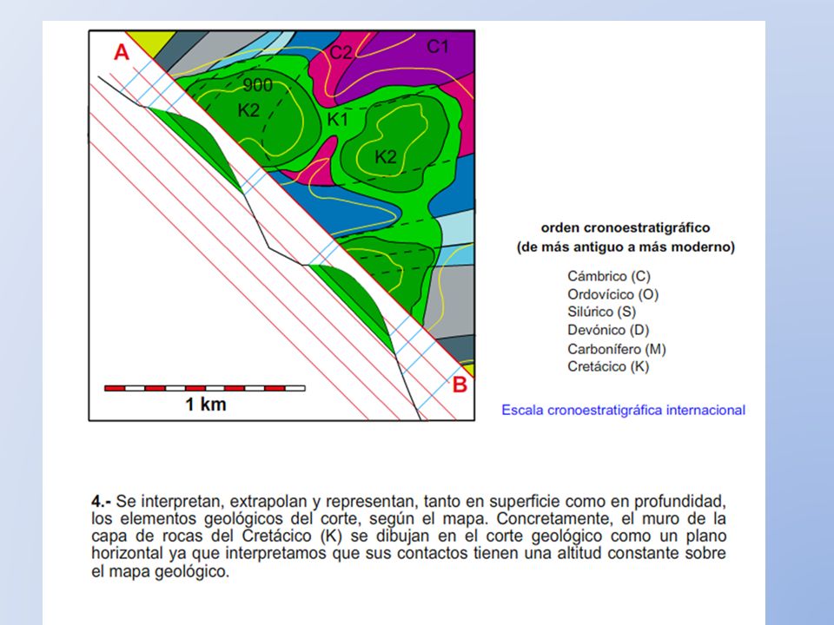Select the text Cretácico (K)
This screenshot has width=834, height=625.
(x=608, y=366)
